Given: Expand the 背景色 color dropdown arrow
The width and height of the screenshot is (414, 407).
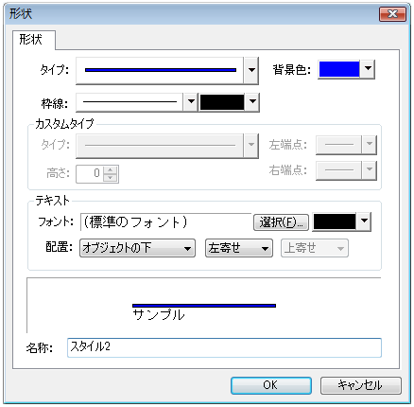Looking at the screenshot, I should [x=368, y=69].
